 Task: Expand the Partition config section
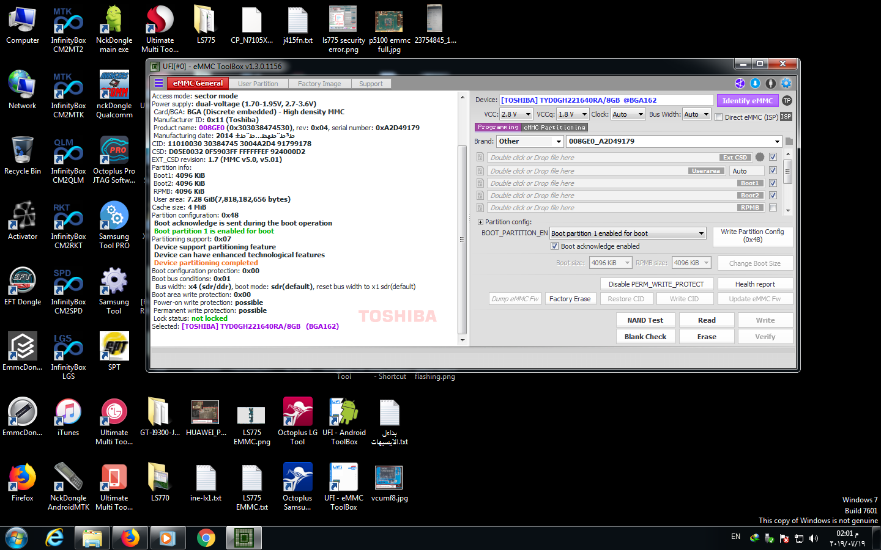480,222
